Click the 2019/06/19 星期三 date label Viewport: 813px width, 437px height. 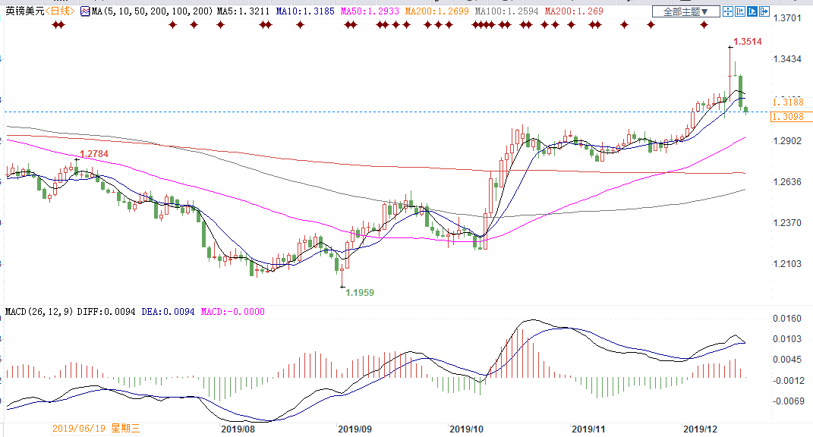point(96,429)
